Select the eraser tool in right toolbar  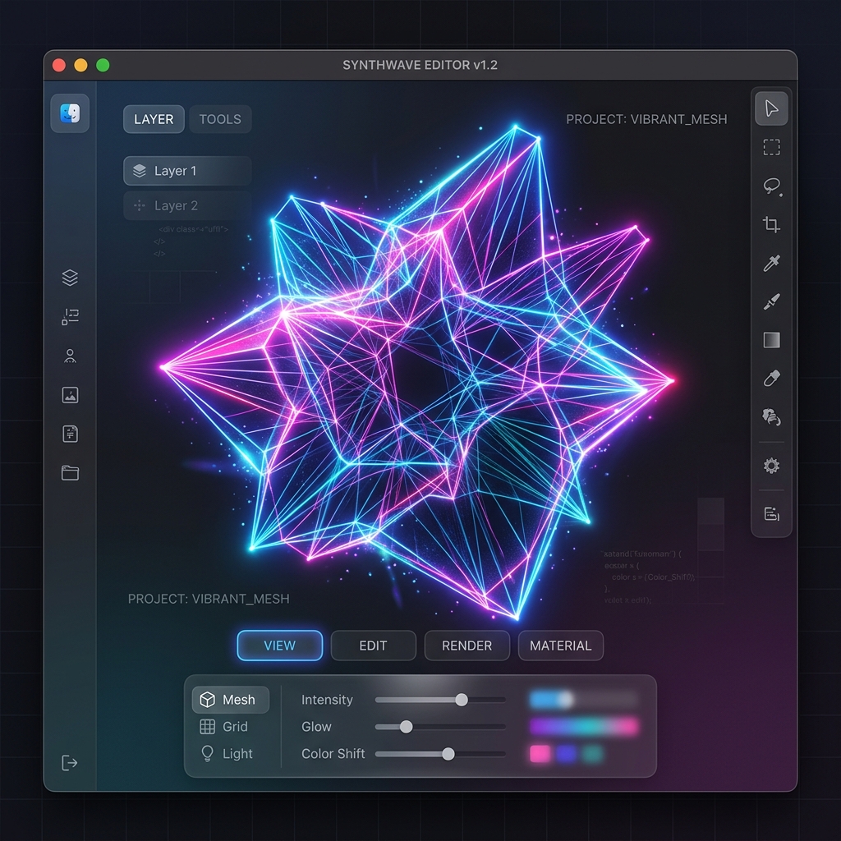click(x=771, y=378)
